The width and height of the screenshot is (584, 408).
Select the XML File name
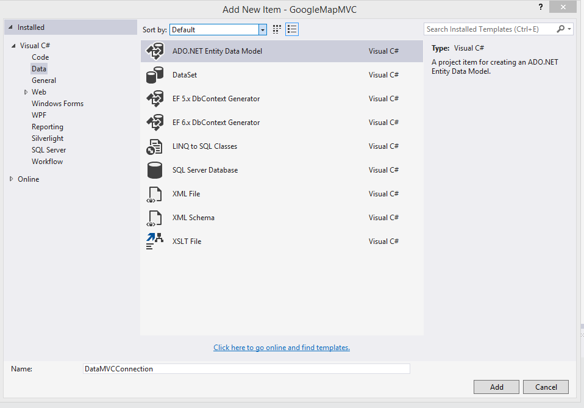click(186, 194)
